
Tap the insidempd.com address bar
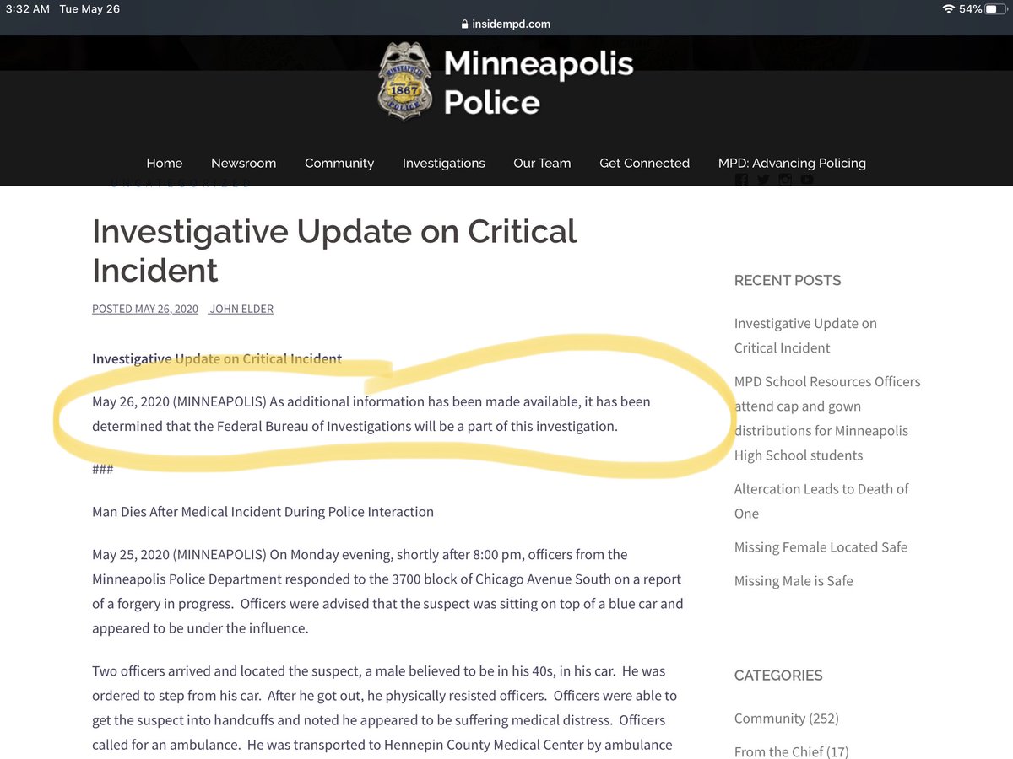click(x=506, y=24)
